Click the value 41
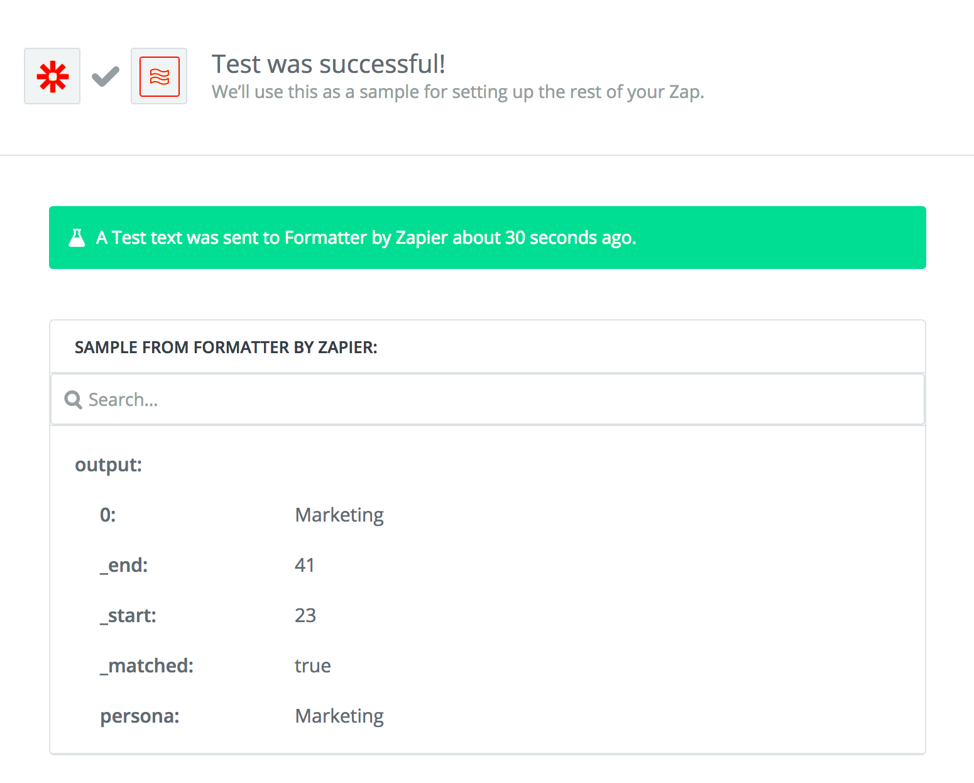The image size is (974, 783). (305, 565)
